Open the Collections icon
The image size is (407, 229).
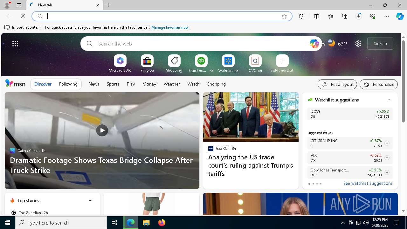coord(345,16)
